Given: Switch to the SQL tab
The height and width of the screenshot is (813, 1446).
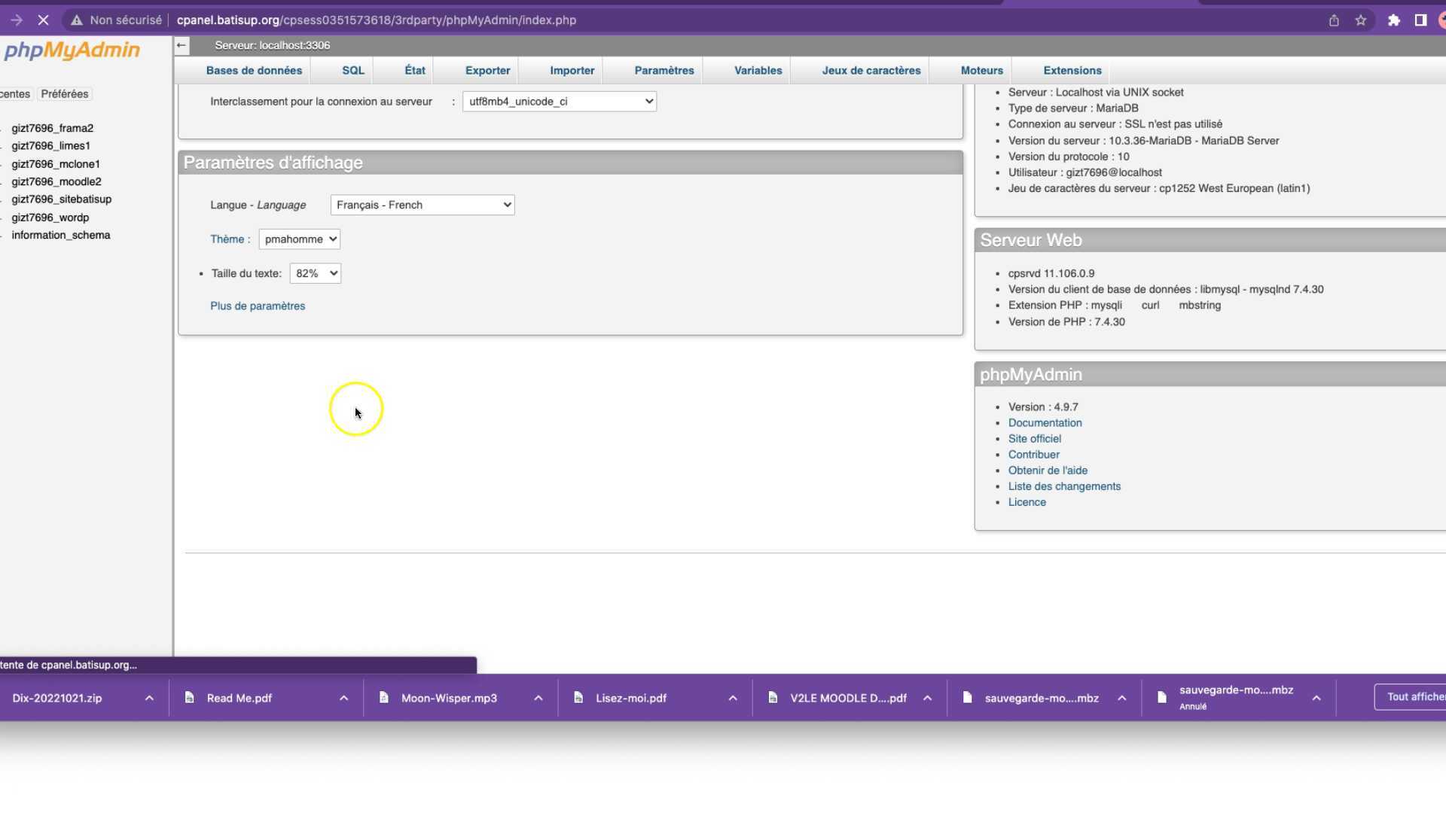Looking at the screenshot, I should [x=352, y=70].
